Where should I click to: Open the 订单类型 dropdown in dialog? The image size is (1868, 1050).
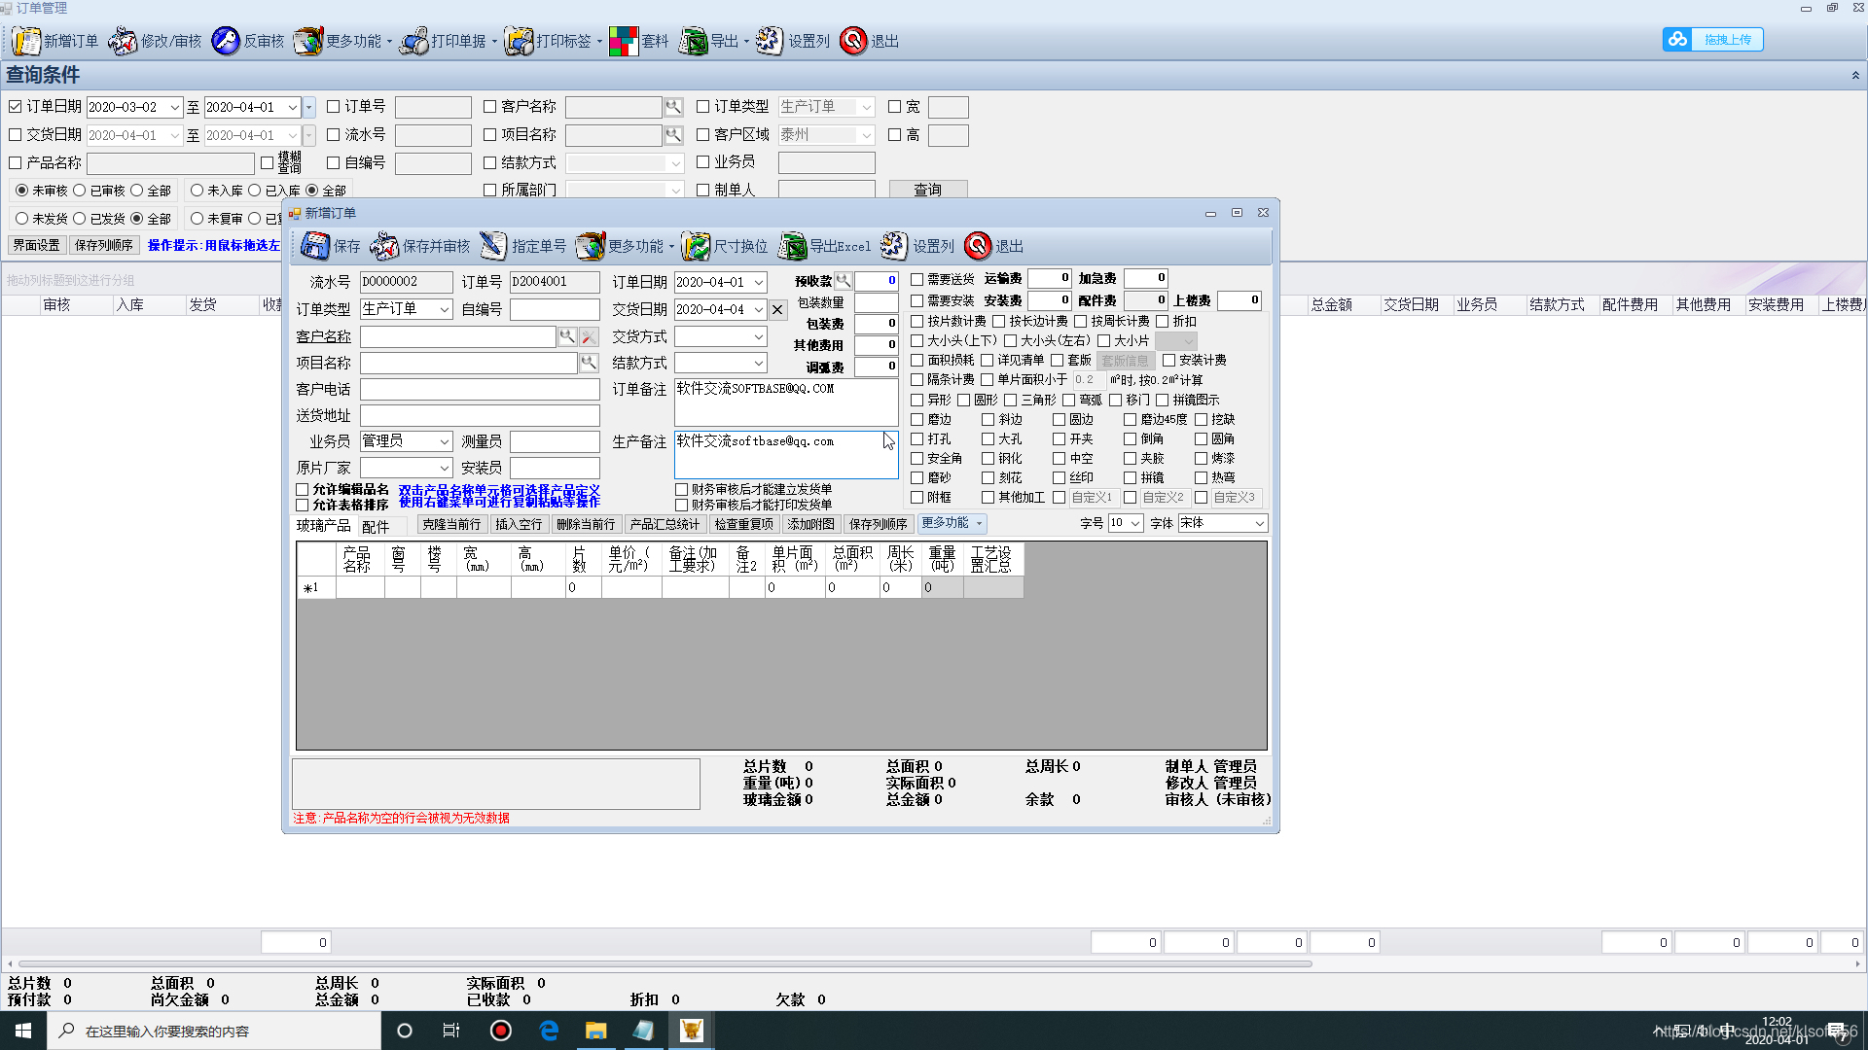pos(444,309)
